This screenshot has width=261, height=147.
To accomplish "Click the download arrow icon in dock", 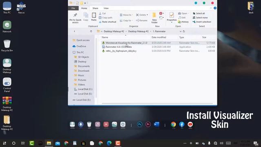I will 81,124.
